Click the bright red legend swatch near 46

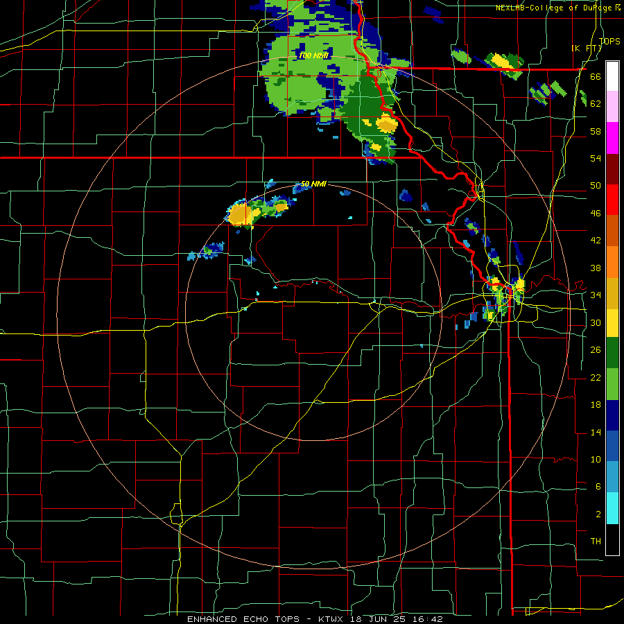point(612,200)
